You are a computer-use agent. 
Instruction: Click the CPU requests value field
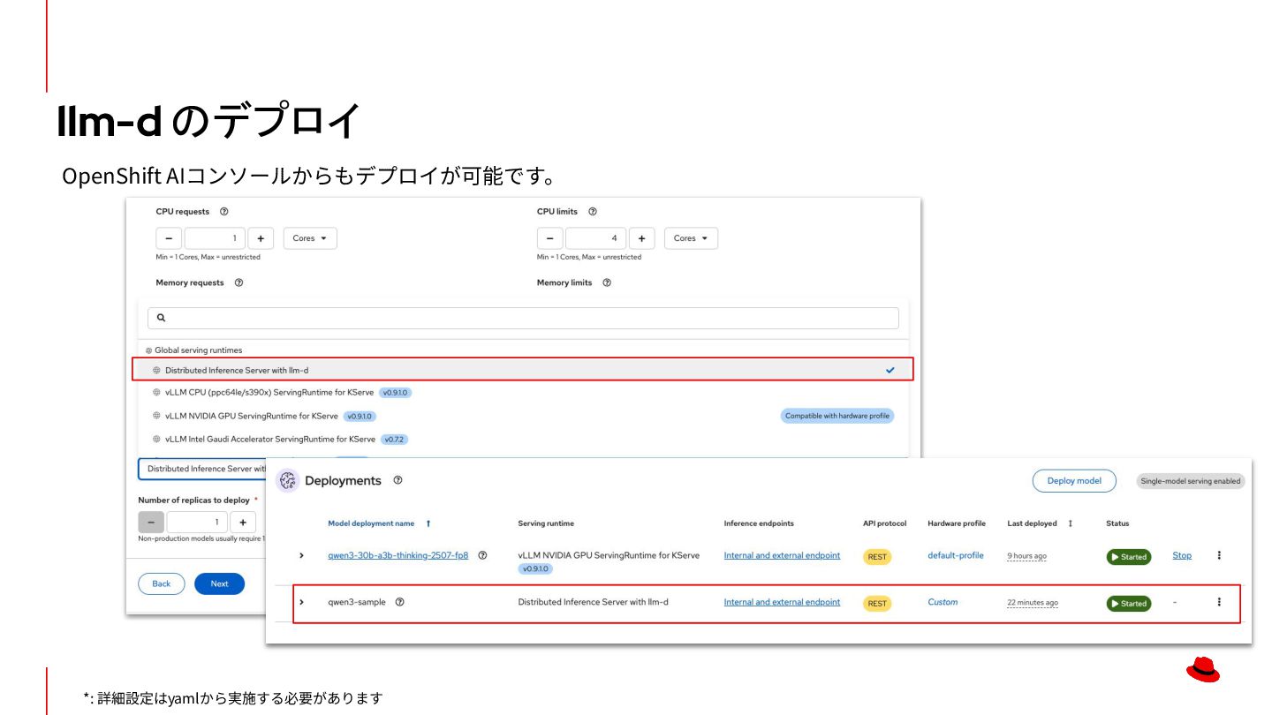(215, 238)
